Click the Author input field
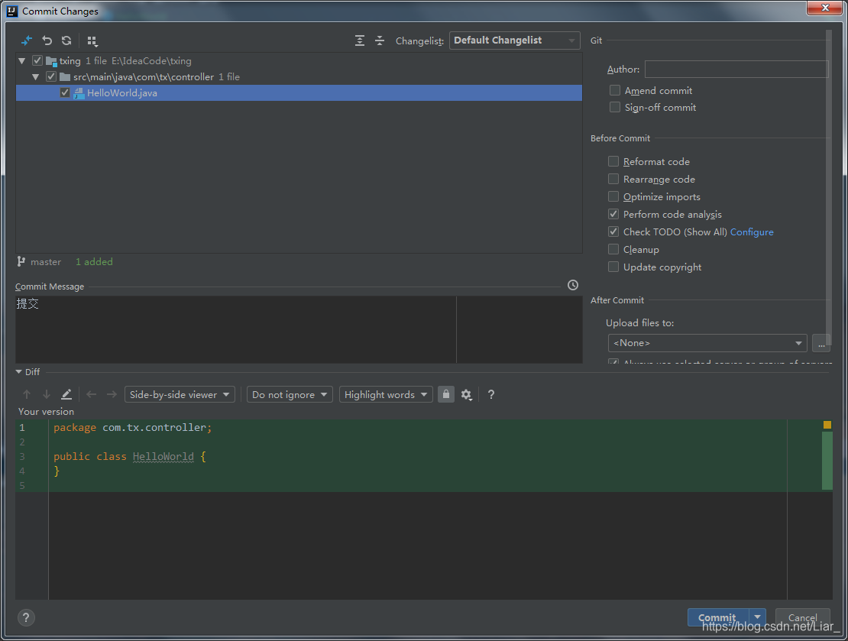848x641 pixels. (736, 70)
